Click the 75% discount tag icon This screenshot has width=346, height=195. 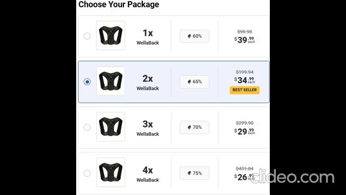(189, 173)
